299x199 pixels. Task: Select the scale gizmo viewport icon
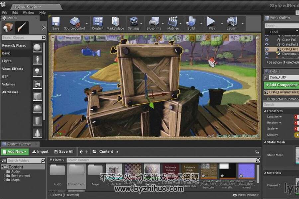click(171, 38)
